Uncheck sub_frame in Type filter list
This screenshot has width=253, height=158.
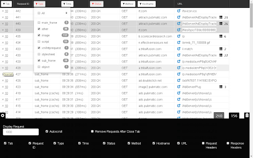(x=39, y=60)
